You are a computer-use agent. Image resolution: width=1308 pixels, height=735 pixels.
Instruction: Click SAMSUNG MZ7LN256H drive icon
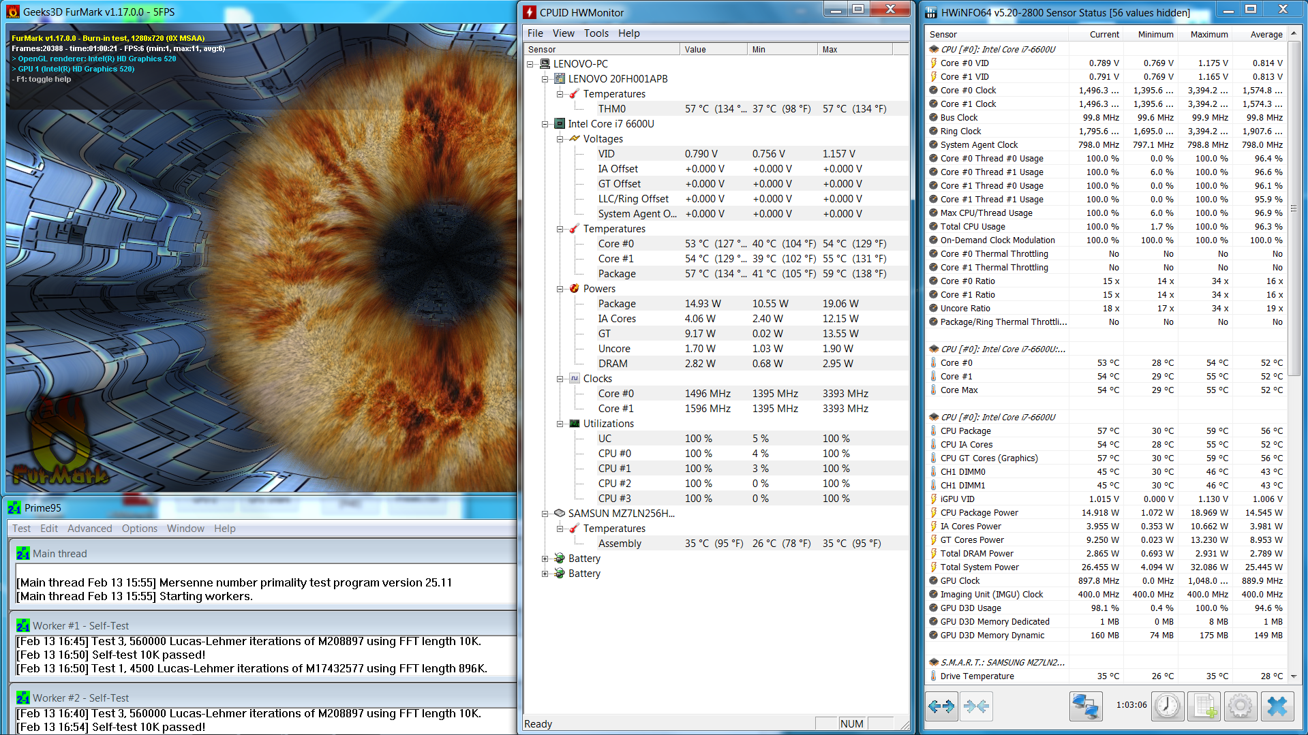point(560,514)
